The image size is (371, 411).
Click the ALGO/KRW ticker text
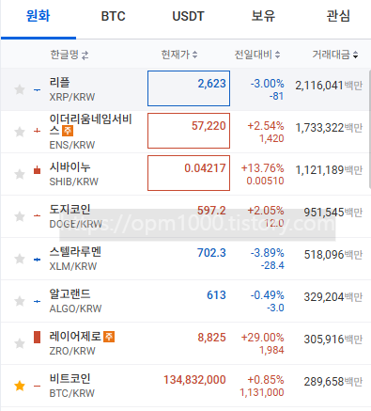[75, 308]
